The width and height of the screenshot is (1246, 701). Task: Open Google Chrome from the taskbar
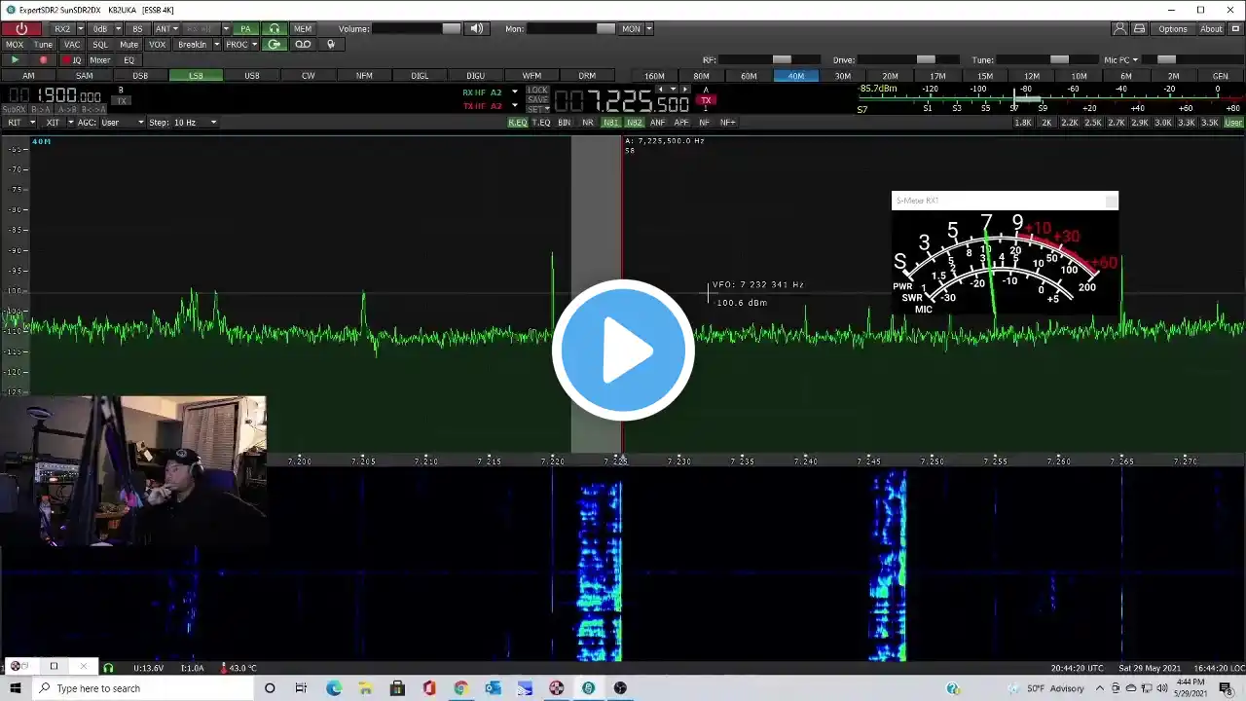[460, 688]
